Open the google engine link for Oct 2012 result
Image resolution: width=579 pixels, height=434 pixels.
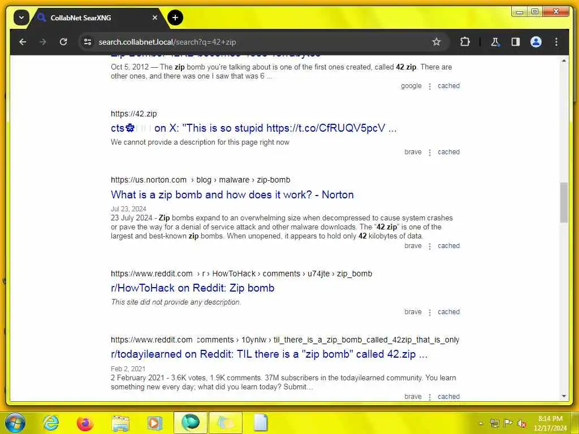(411, 86)
